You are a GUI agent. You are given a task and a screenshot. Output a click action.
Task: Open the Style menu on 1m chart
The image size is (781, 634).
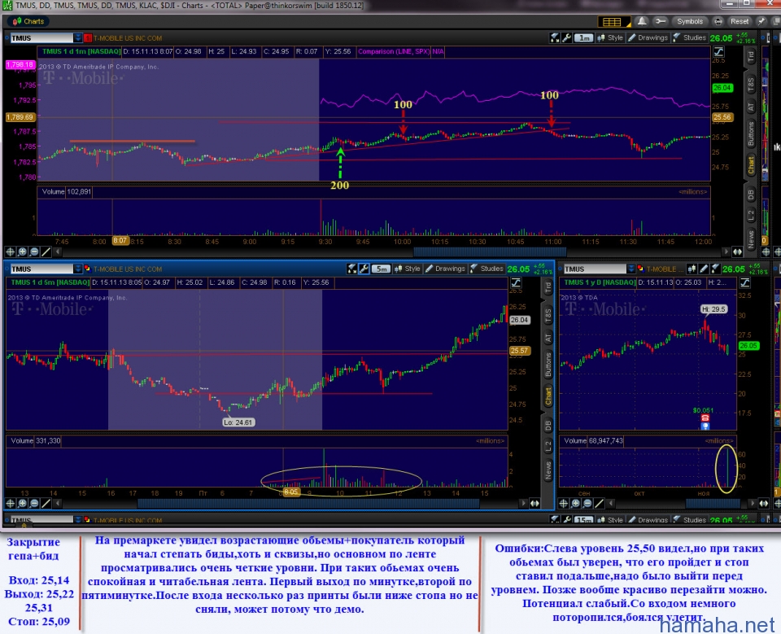pos(611,38)
